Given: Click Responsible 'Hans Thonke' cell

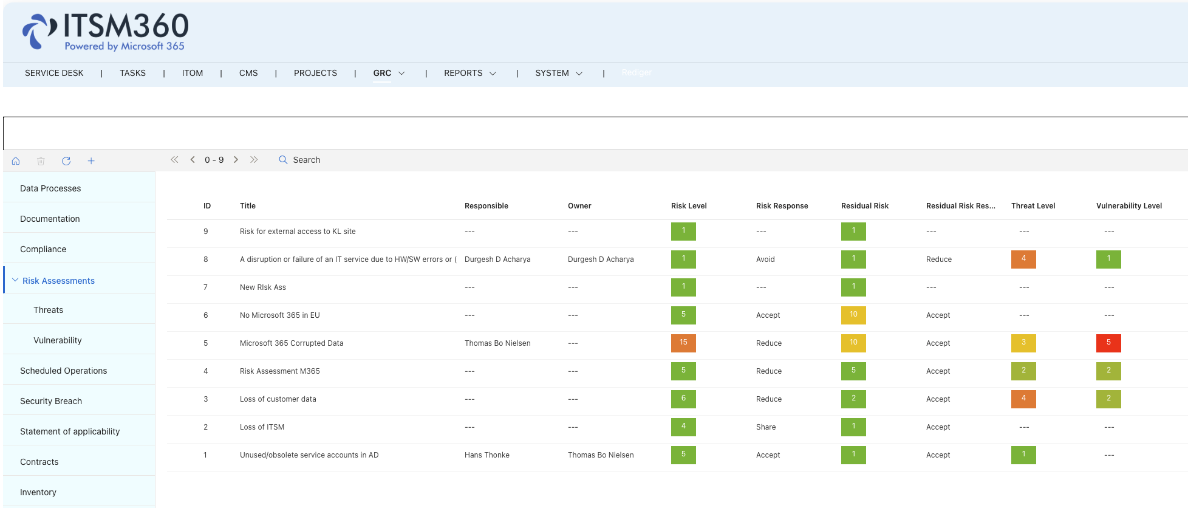Looking at the screenshot, I should [x=487, y=455].
